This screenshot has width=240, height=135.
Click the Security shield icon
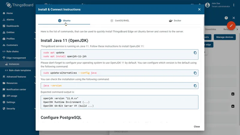pyautogui.click(x=4, y=109)
